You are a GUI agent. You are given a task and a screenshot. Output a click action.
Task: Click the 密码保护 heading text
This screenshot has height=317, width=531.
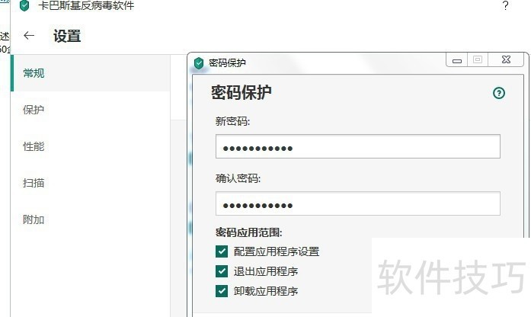coord(241,92)
